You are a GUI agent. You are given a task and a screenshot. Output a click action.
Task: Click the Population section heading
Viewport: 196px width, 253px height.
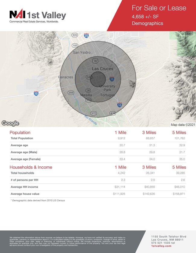[20, 132]
